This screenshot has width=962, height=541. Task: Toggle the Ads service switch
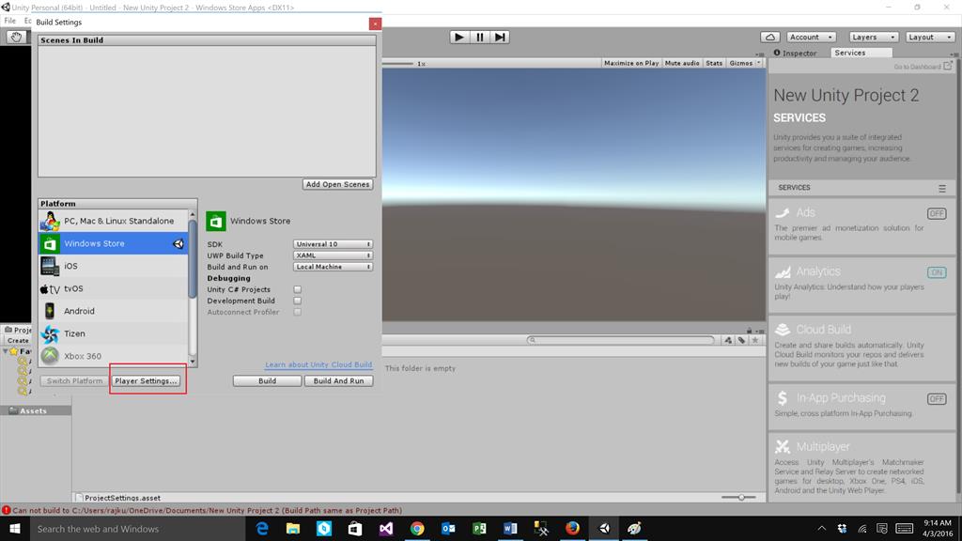937,213
